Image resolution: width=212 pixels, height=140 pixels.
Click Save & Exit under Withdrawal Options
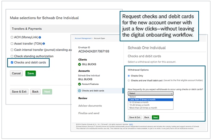[x=135, y=117]
